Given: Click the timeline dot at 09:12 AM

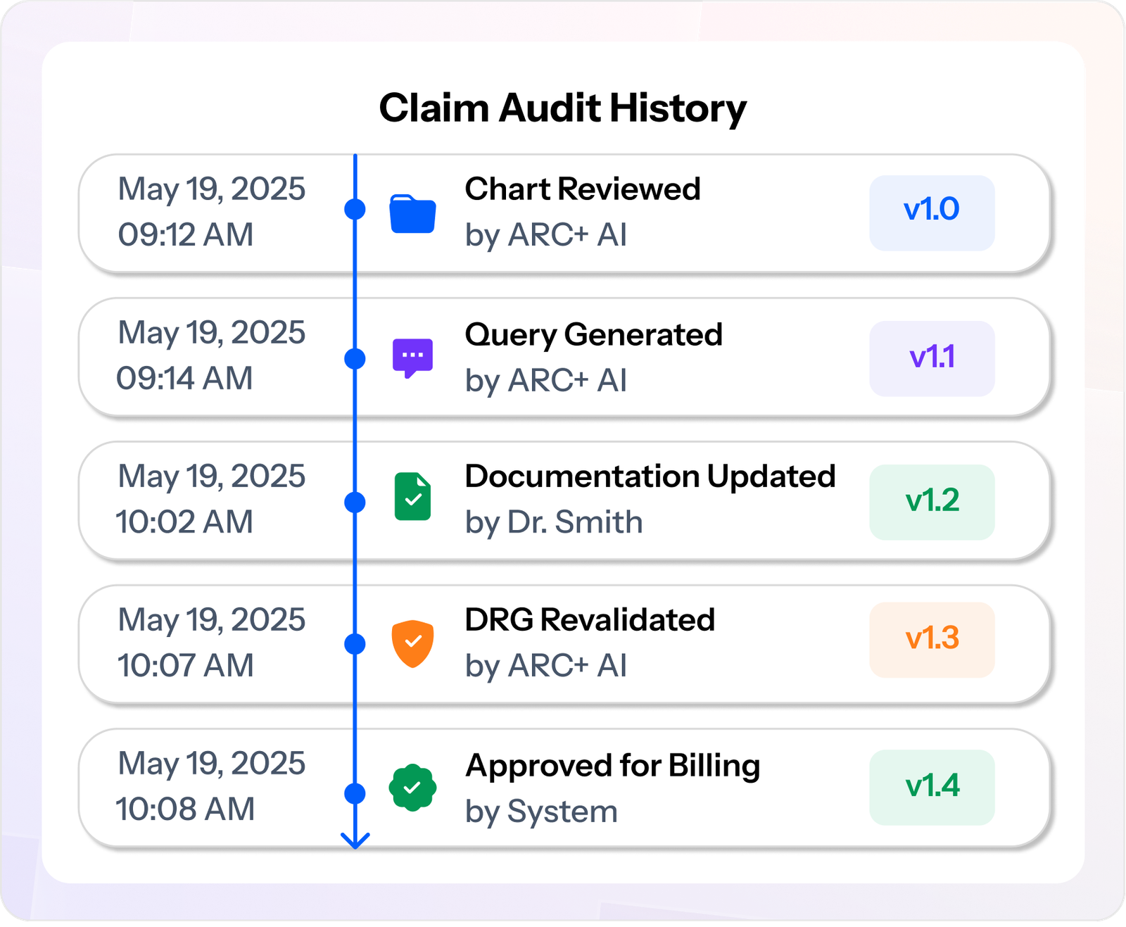Looking at the screenshot, I should tap(355, 209).
